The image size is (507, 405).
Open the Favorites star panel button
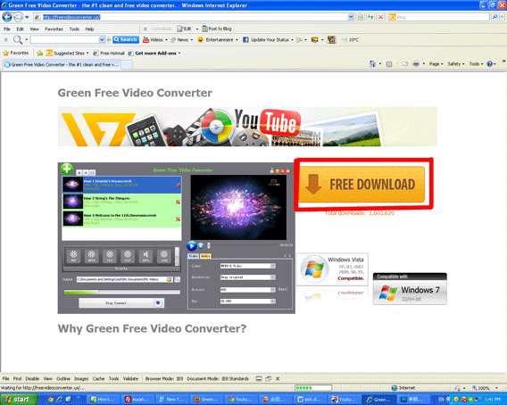[15, 53]
